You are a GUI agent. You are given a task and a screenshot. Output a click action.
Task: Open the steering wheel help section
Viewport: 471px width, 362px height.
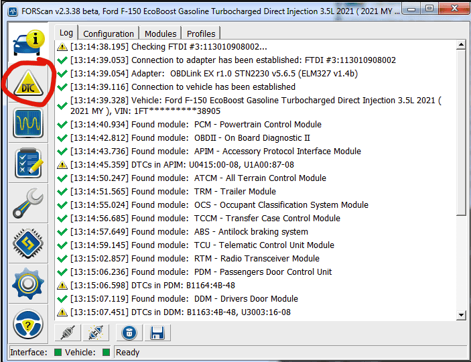coord(28,324)
